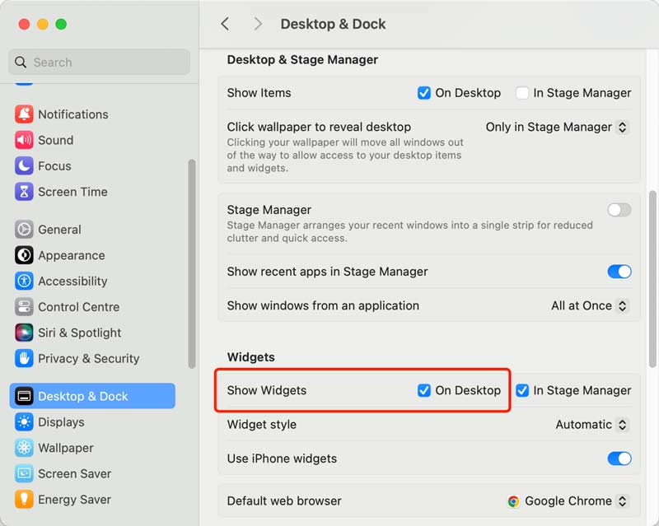This screenshot has width=659, height=526.
Task: Open the Appearance icon
Action: tap(24, 255)
